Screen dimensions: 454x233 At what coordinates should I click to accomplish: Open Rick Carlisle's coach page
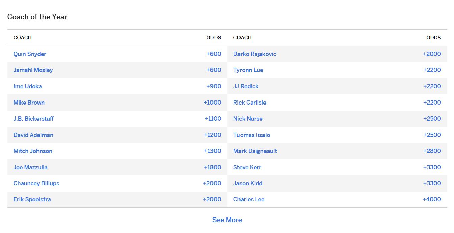(x=250, y=103)
